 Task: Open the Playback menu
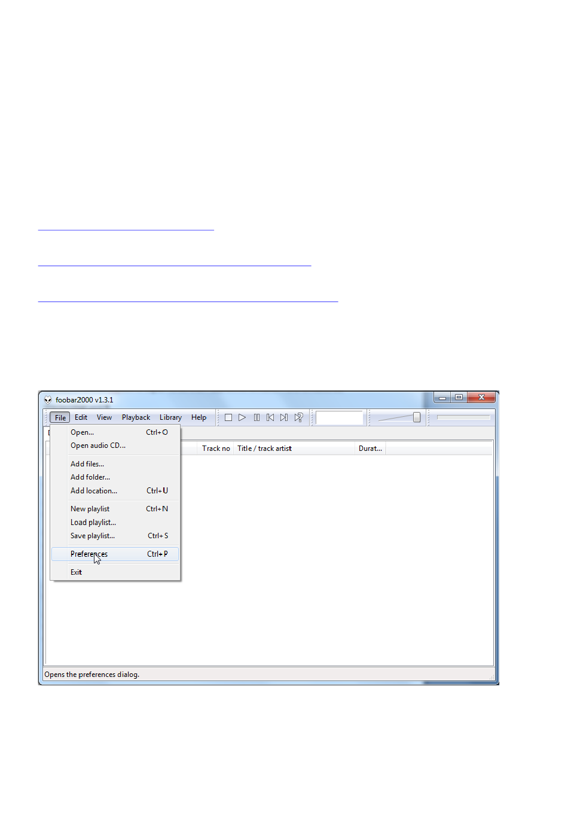tap(136, 417)
